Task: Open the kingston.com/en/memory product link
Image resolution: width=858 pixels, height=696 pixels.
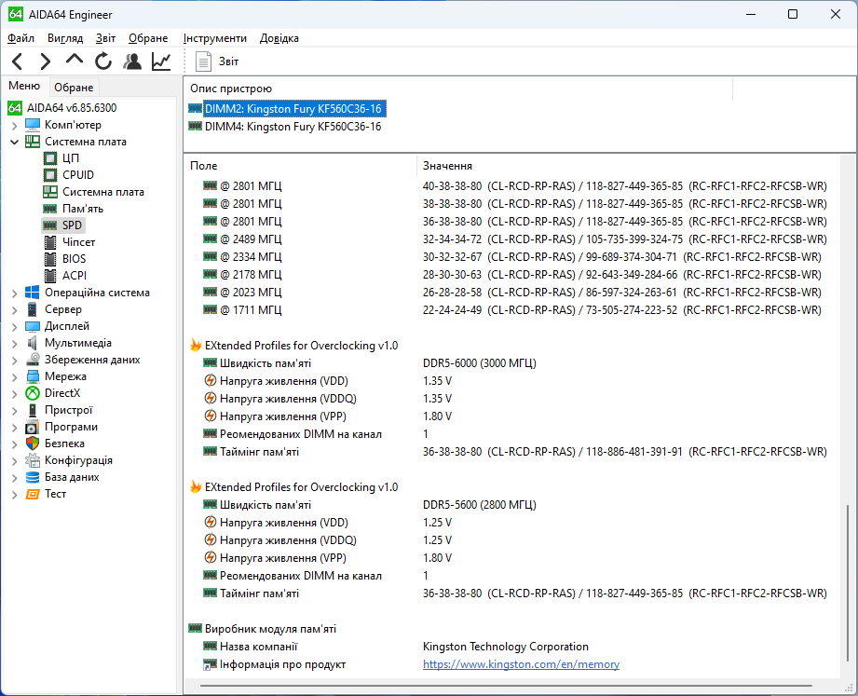Action: click(521, 664)
